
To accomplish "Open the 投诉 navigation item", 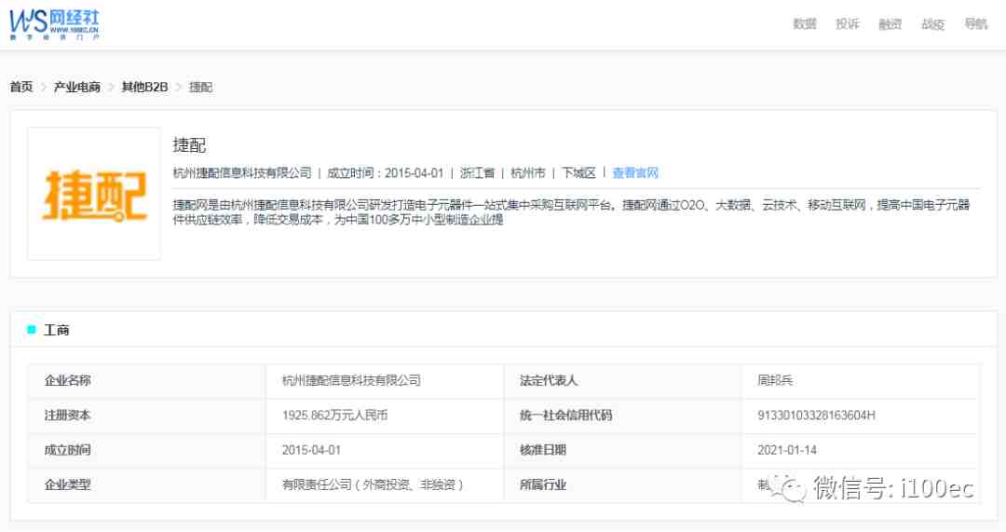I will (x=847, y=23).
